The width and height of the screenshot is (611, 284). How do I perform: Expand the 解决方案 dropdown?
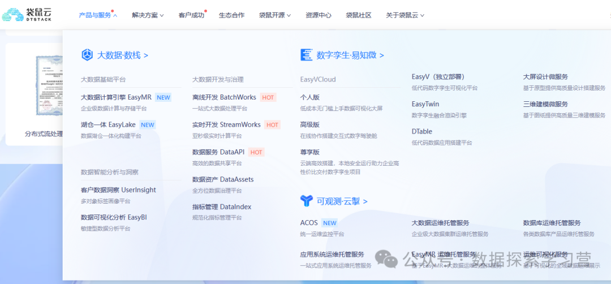click(148, 15)
